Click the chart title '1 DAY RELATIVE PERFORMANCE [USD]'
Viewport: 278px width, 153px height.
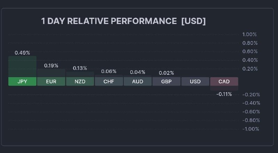pyautogui.click(x=123, y=21)
